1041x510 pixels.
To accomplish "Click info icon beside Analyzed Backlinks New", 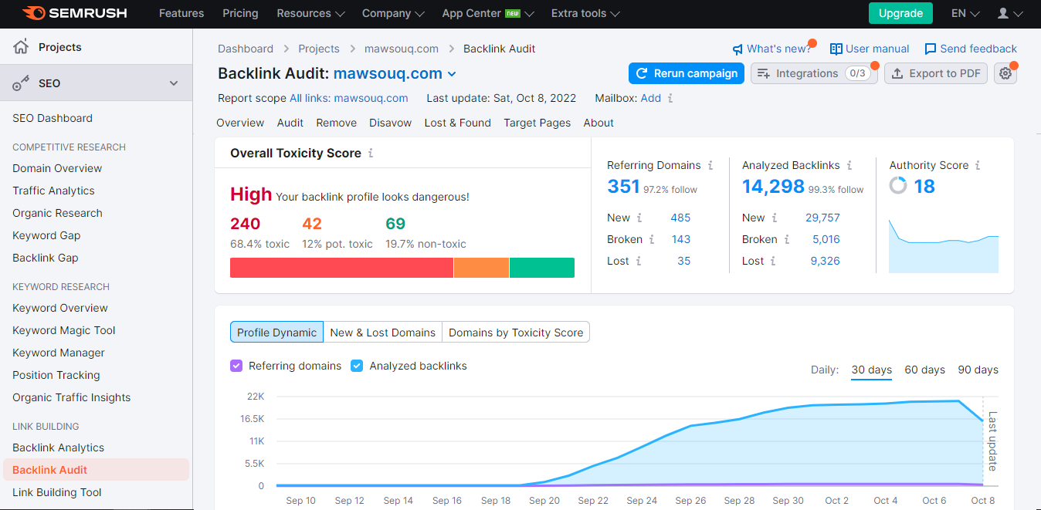I will coord(775,218).
